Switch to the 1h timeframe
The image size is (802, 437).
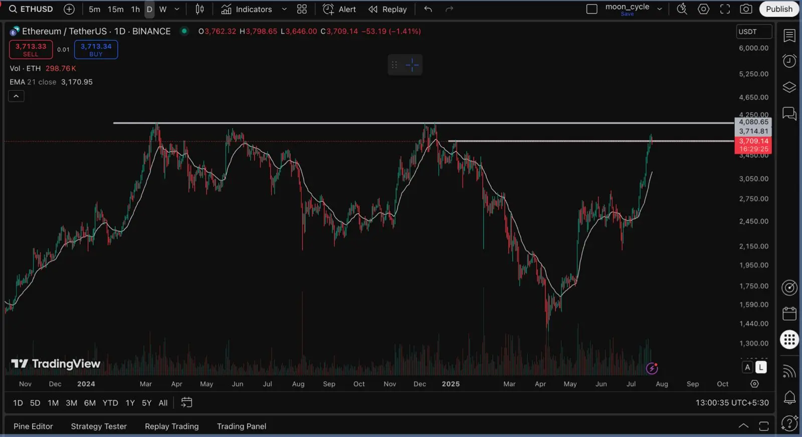coord(135,9)
